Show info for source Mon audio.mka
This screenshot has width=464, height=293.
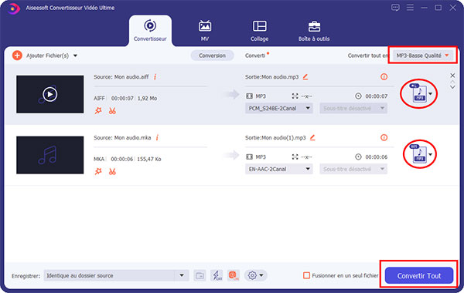point(158,138)
